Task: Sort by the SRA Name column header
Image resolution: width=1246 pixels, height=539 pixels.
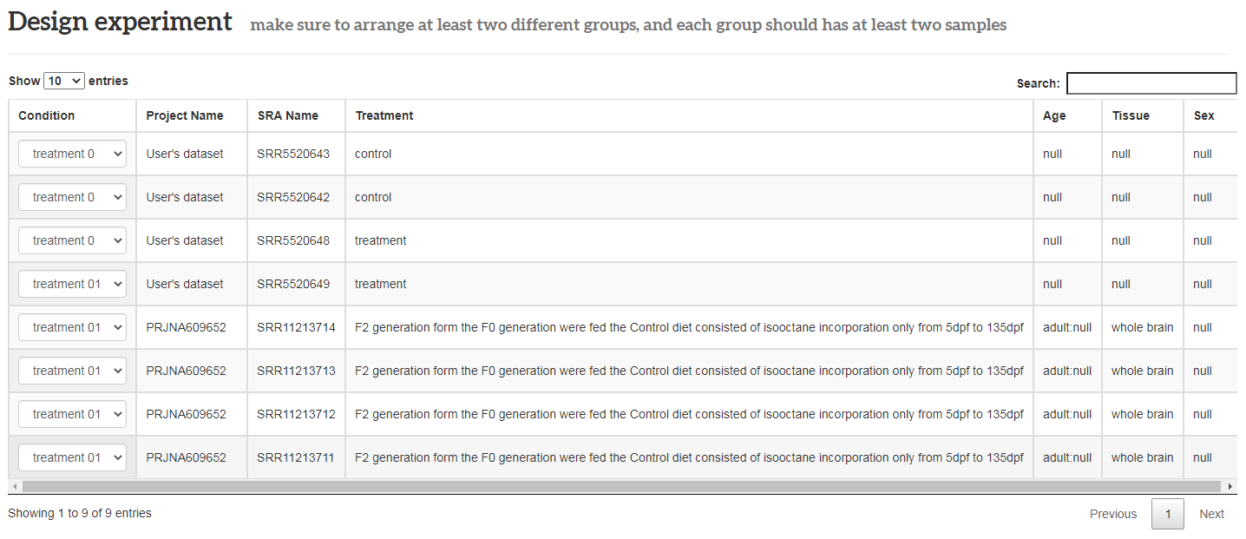Action: [288, 115]
